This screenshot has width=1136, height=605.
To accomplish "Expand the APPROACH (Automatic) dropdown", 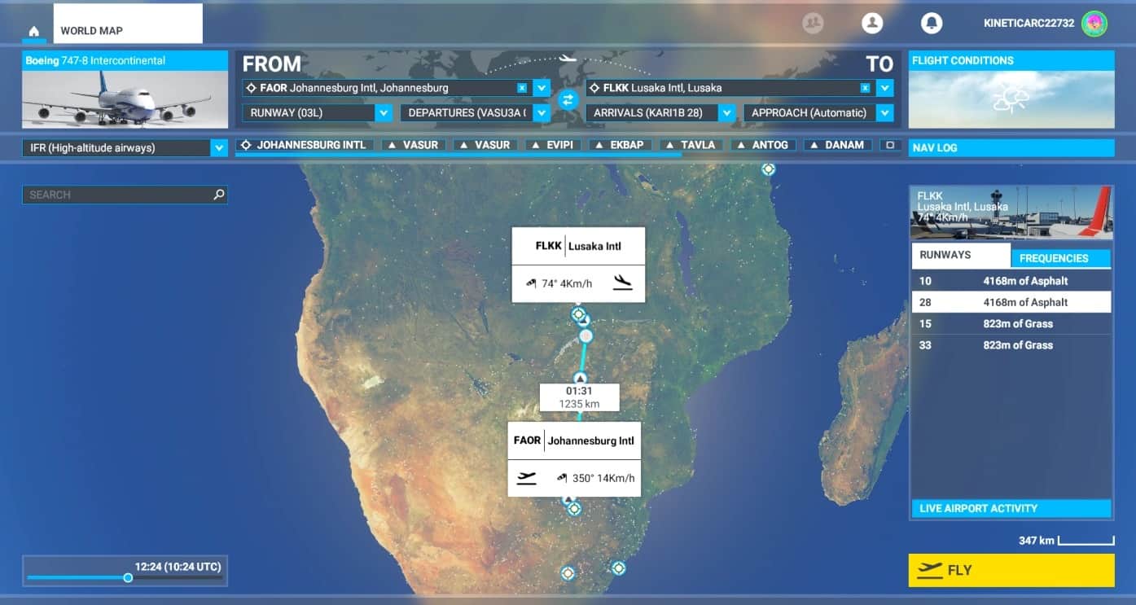I will pos(884,113).
